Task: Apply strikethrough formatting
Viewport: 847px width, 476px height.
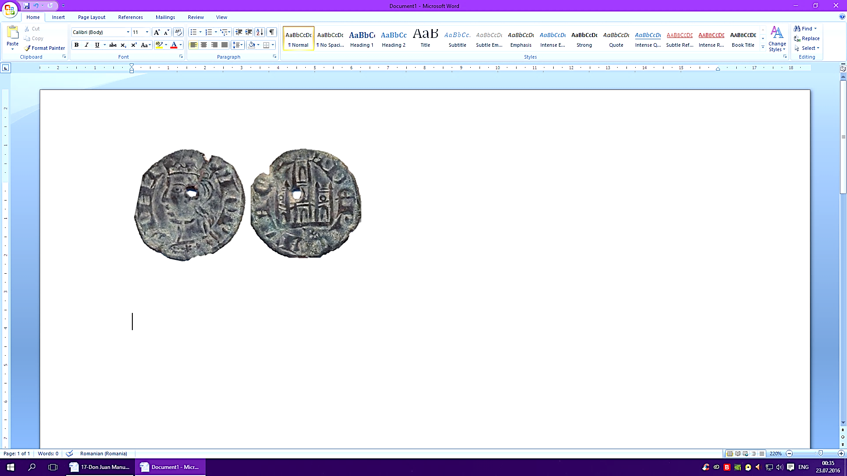Action: coord(113,45)
